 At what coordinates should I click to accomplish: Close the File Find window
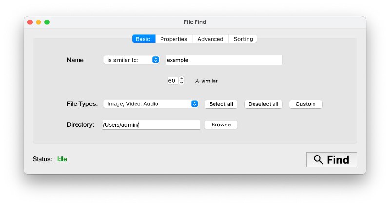click(30, 22)
